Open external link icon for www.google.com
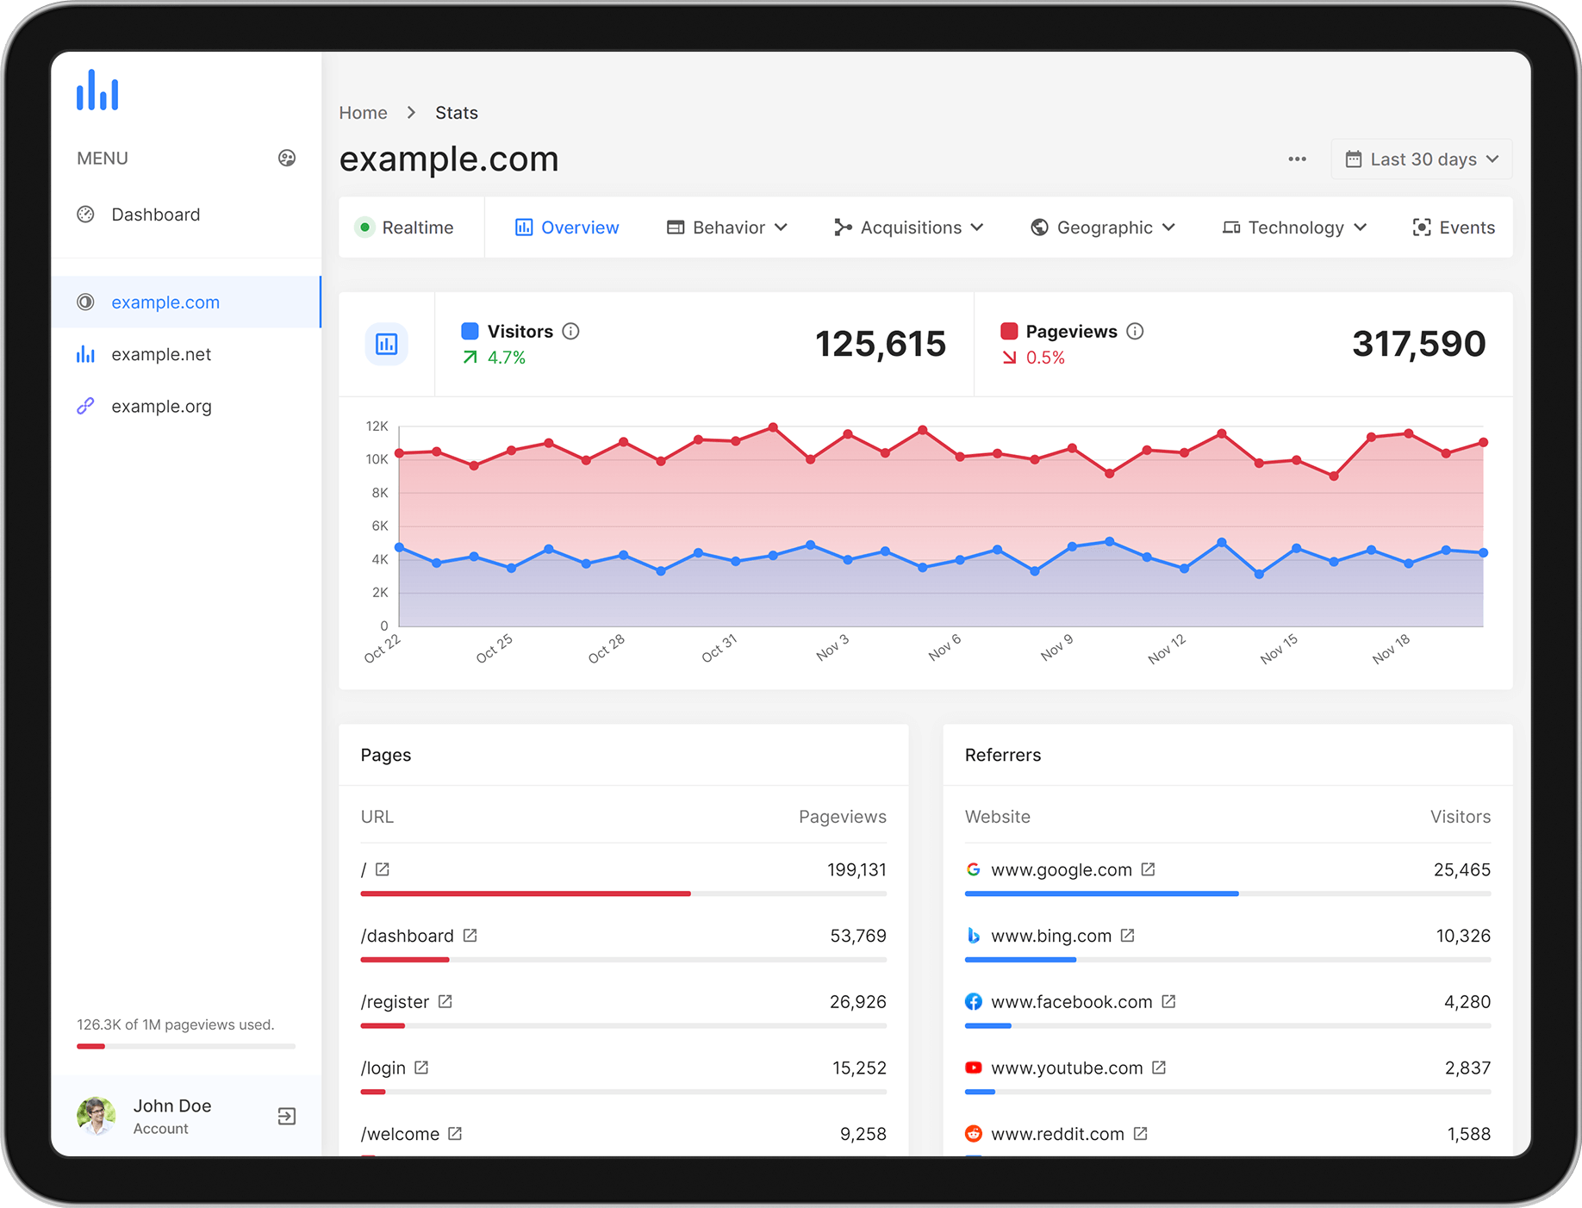 [x=1148, y=869]
